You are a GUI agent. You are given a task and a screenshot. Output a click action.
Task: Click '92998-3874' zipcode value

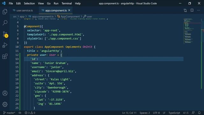[x=61, y=92]
